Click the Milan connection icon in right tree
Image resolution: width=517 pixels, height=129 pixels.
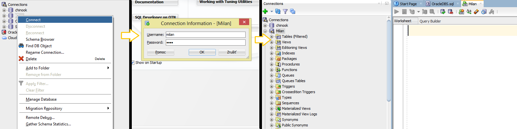272,31
